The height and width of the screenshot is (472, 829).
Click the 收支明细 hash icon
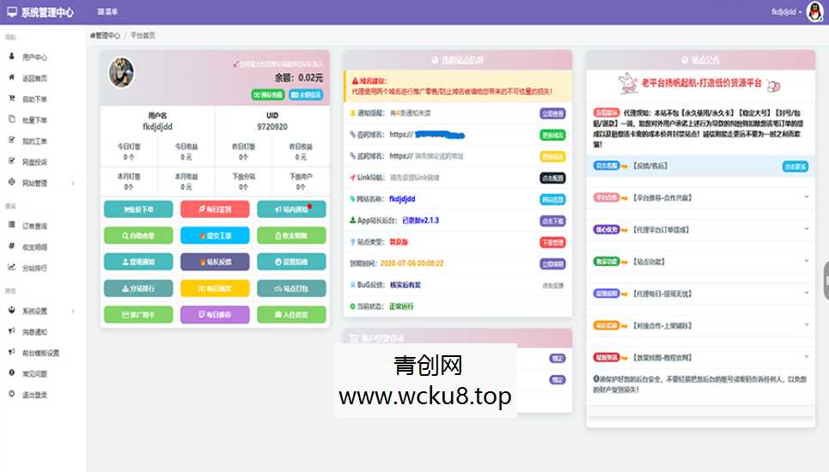[x=11, y=245]
